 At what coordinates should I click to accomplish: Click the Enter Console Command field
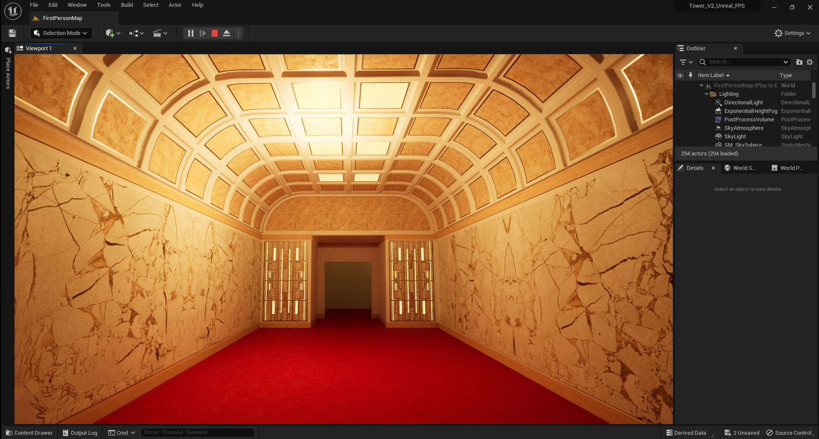(x=197, y=433)
